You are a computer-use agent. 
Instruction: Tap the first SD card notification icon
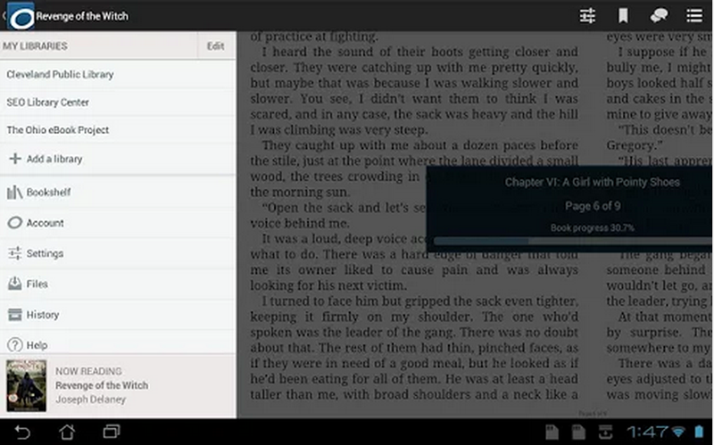(x=552, y=432)
